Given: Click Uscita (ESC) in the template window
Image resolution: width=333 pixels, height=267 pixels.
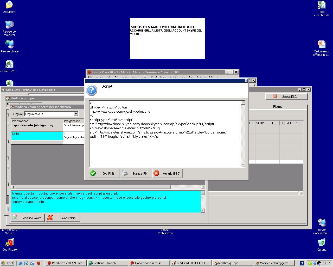Looking at the screenshot, I should (x=286, y=96).
